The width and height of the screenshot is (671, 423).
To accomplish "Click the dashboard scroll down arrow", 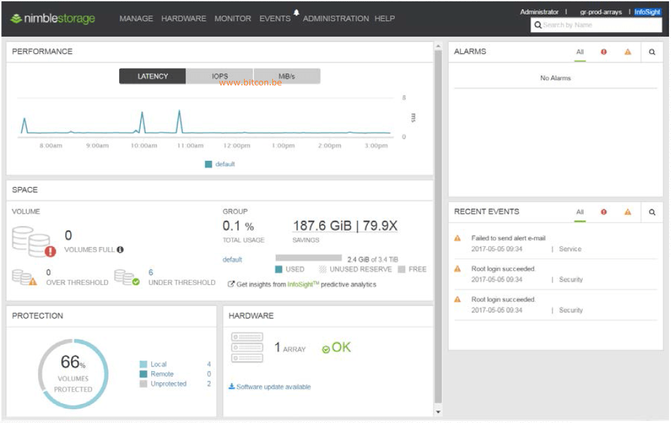I will [437, 412].
